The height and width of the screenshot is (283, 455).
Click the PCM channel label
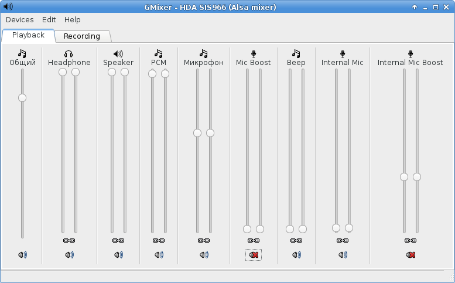[159, 63]
